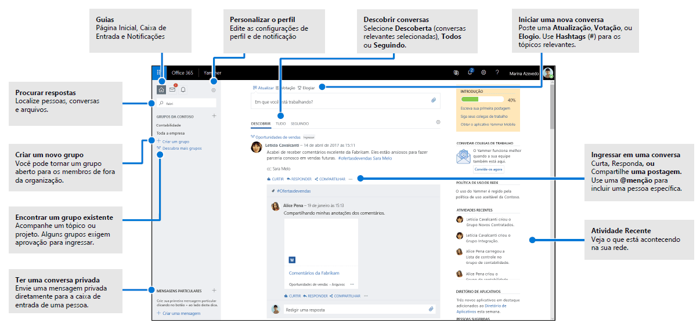Attach file using reply box paperclip
Image resolution: width=700 pixels, height=330 pixels.
tap(431, 310)
